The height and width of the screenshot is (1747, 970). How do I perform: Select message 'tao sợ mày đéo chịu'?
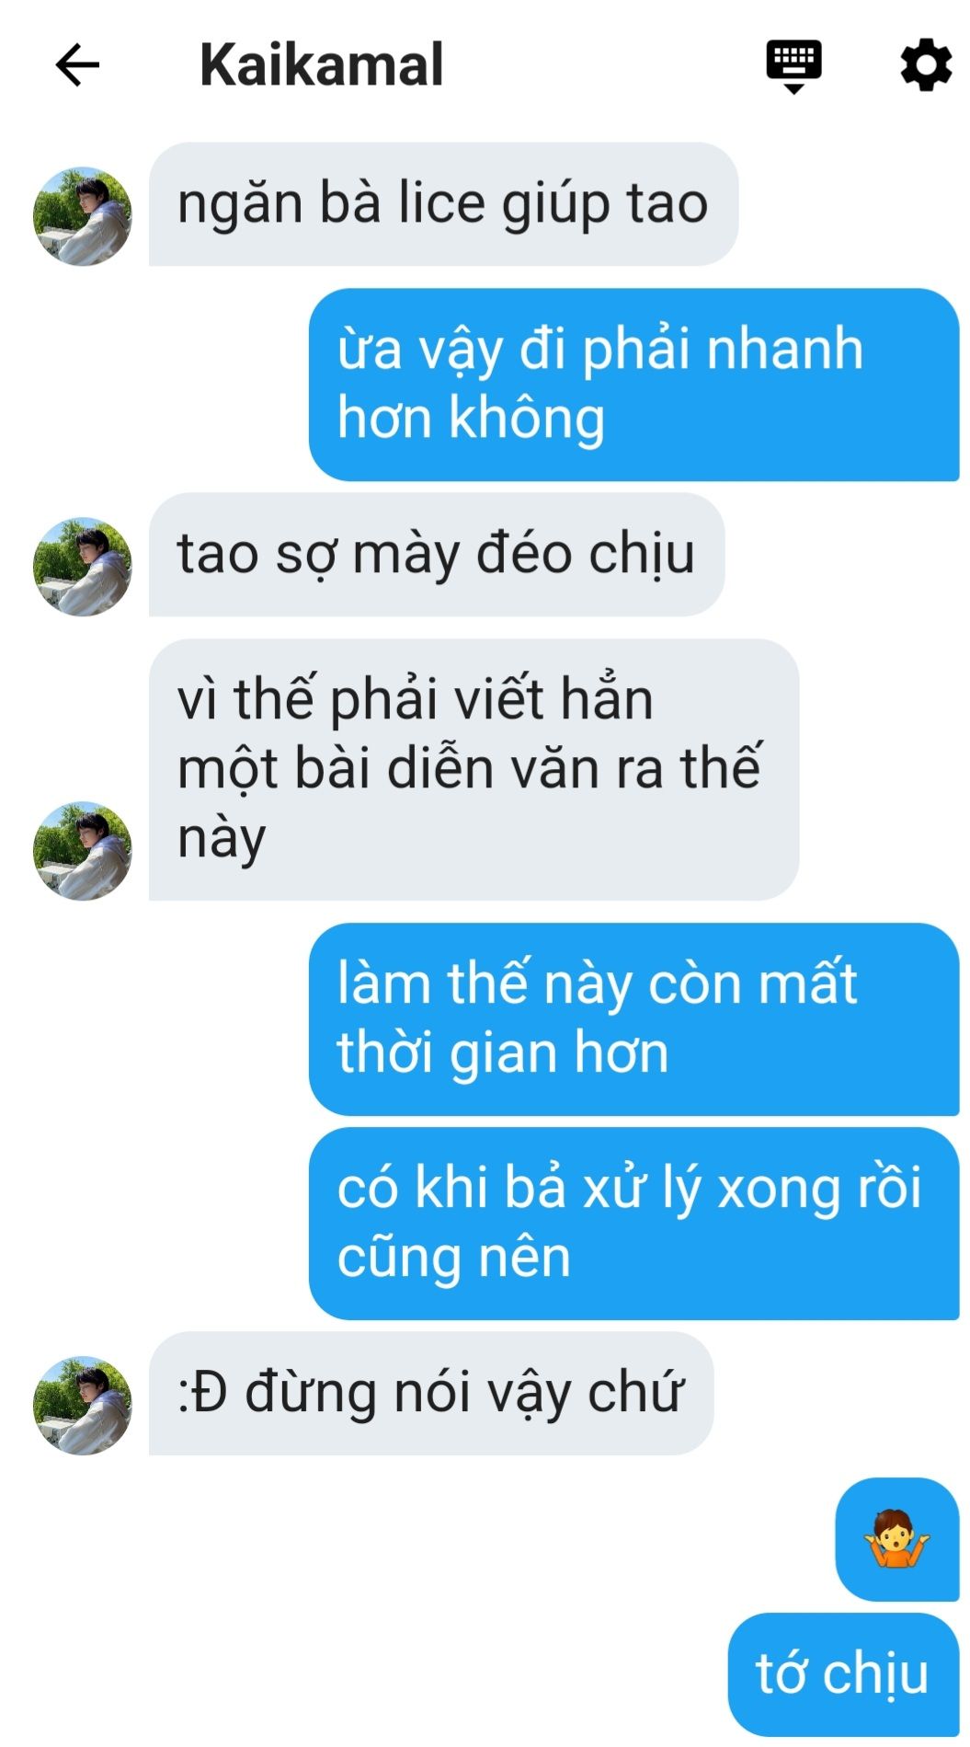point(437,555)
